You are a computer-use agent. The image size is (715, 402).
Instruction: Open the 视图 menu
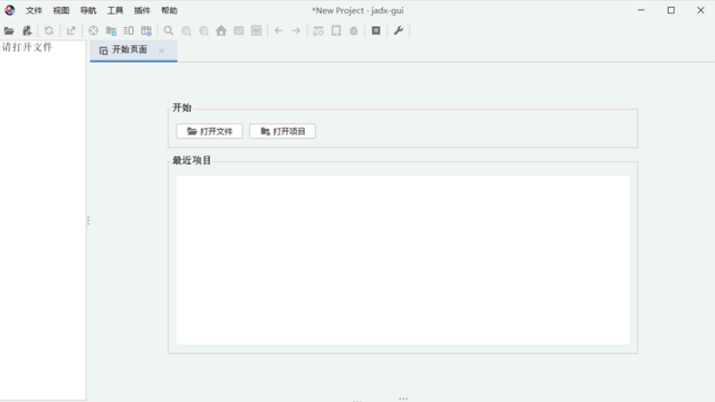click(61, 10)
